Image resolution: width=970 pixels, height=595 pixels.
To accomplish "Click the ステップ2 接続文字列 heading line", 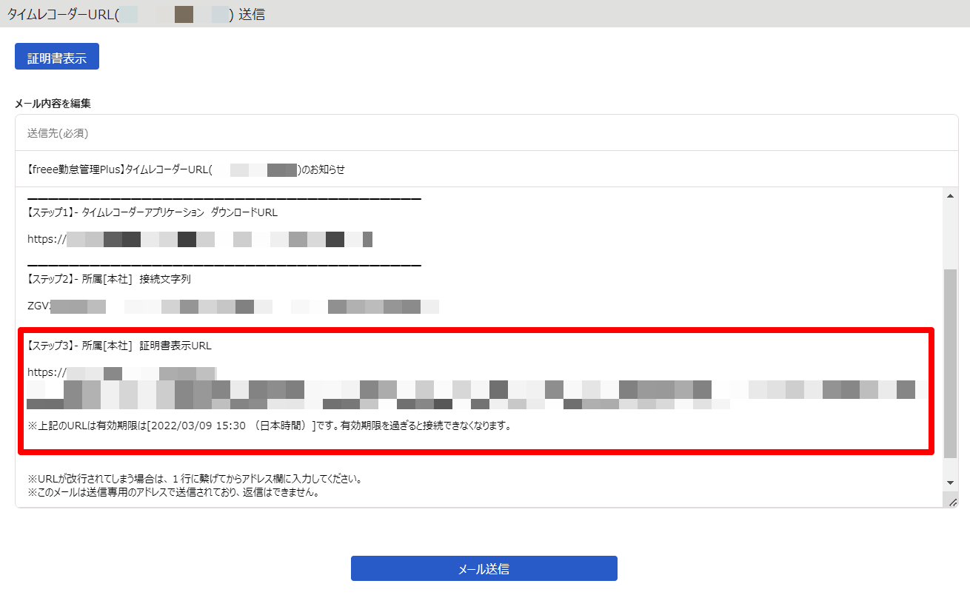I will pyautogui.click(x=110, y=279).
